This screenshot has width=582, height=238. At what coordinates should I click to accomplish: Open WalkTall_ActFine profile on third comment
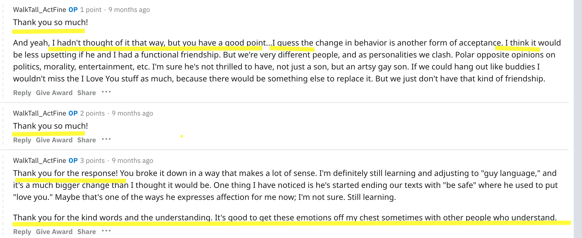[x=40, y=161]
